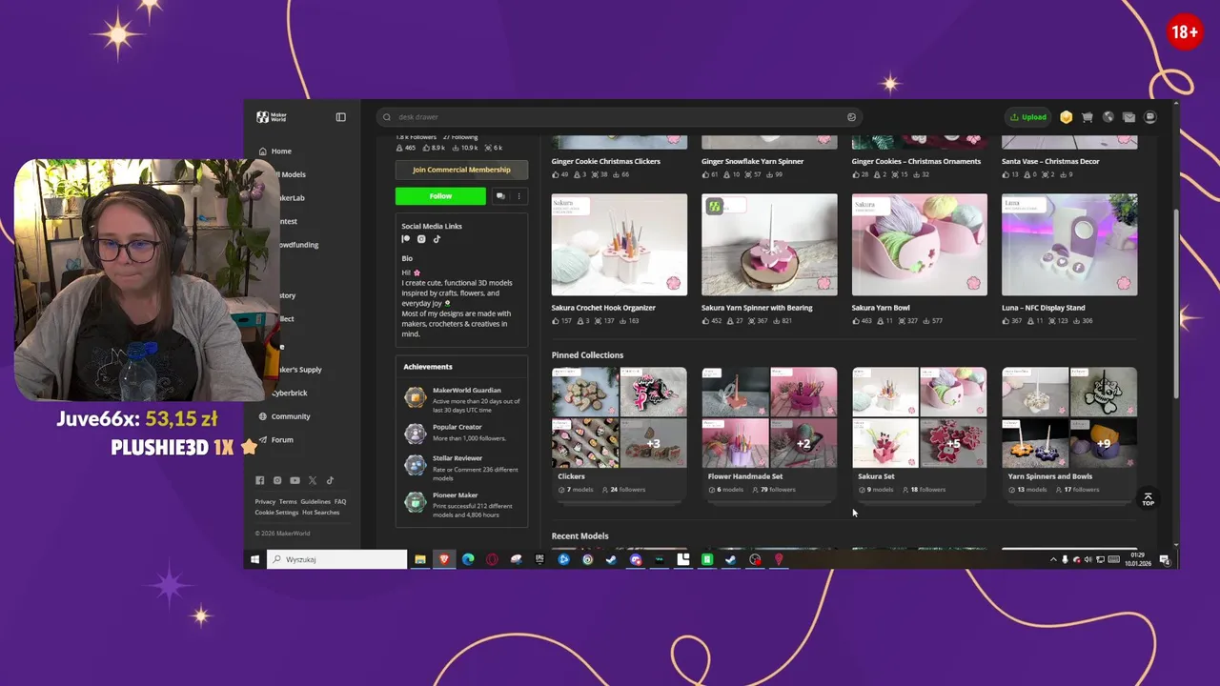The image size is (1220, 686).
Task: Open Cookie Settings footer link
Action: pos(276,513)
